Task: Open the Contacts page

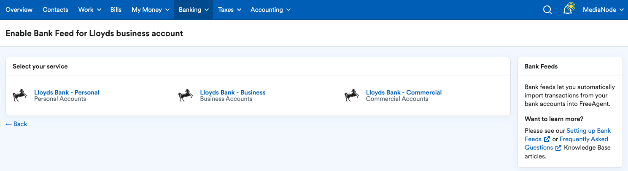Action: coord(55,10)
